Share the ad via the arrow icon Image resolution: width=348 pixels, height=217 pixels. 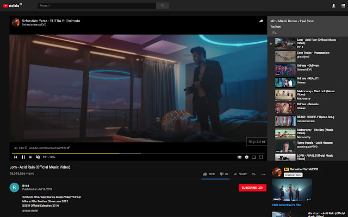(261, 21)
